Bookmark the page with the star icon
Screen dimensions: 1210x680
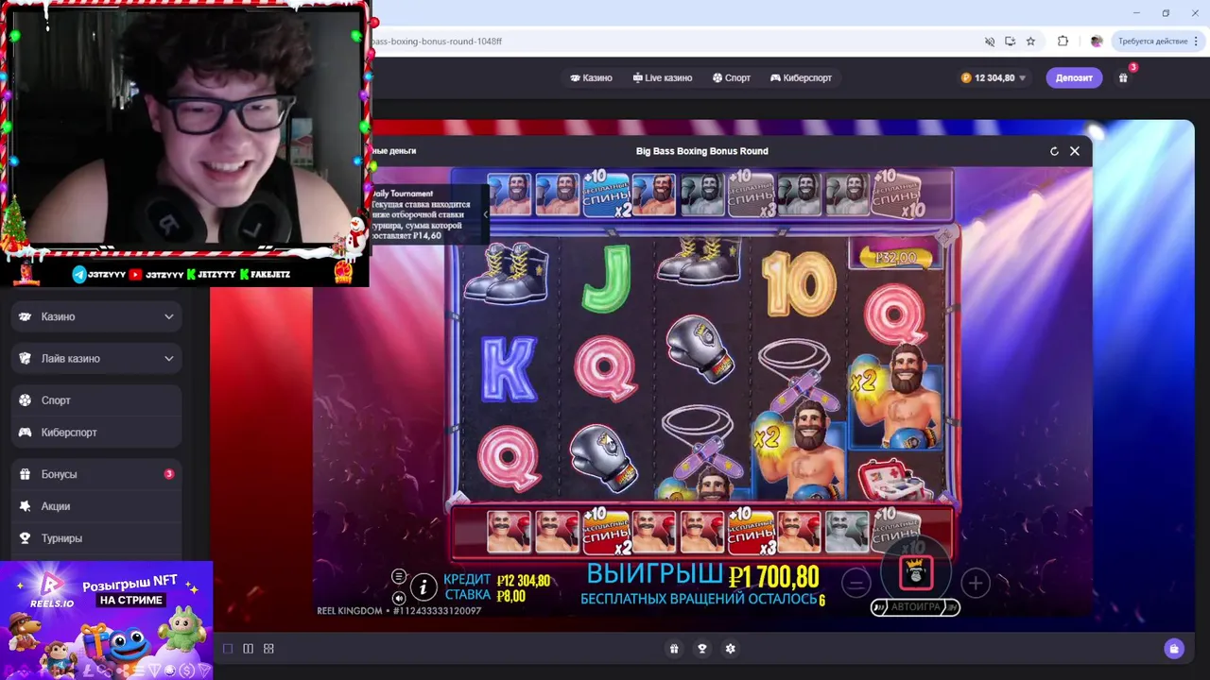tap(1030, 42)
